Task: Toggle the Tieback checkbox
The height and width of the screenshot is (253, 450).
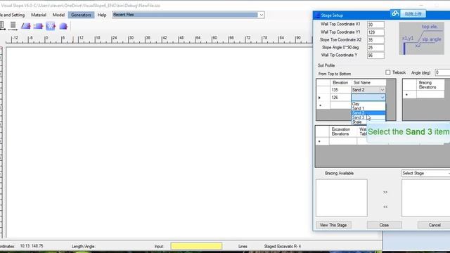Action: pos(387,72)
